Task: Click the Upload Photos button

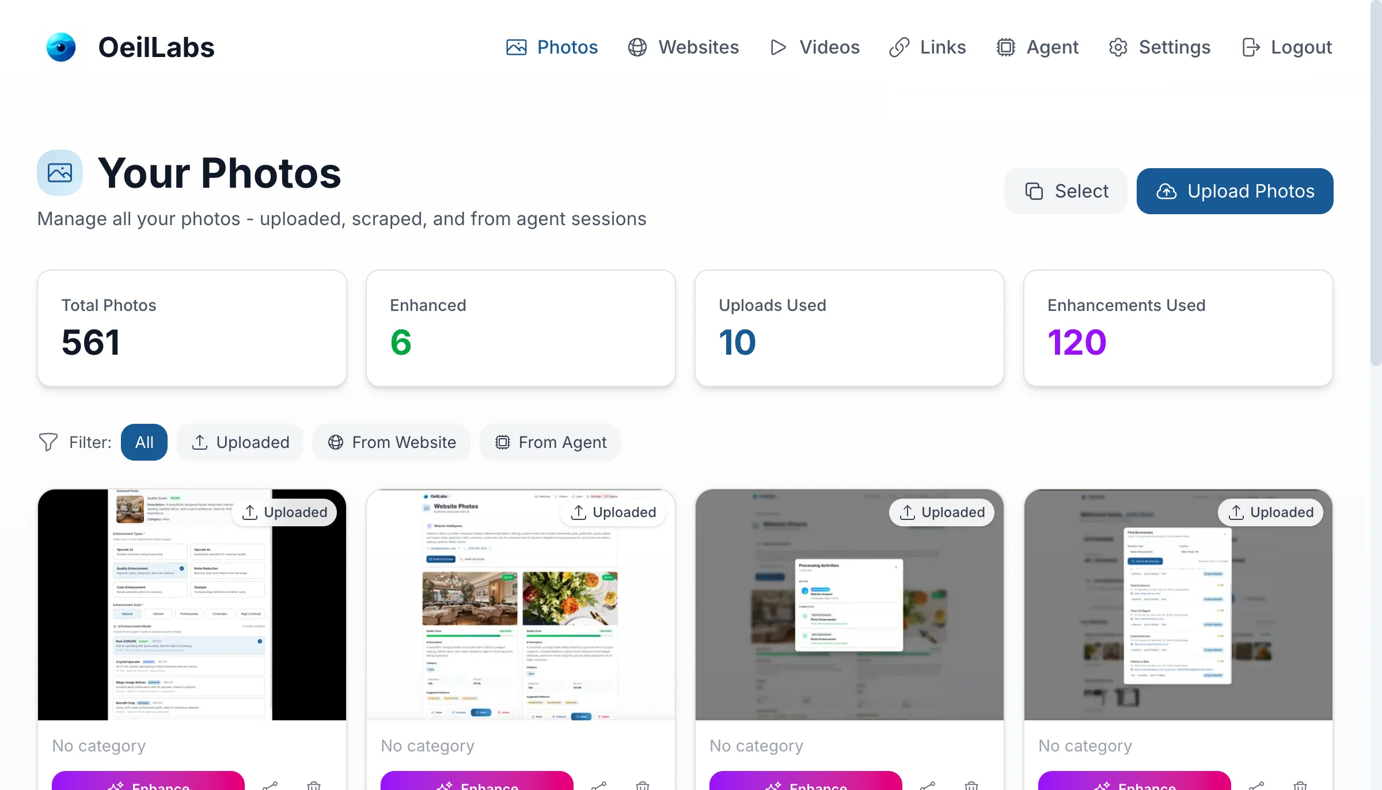Action: [x=1235, y=191]
